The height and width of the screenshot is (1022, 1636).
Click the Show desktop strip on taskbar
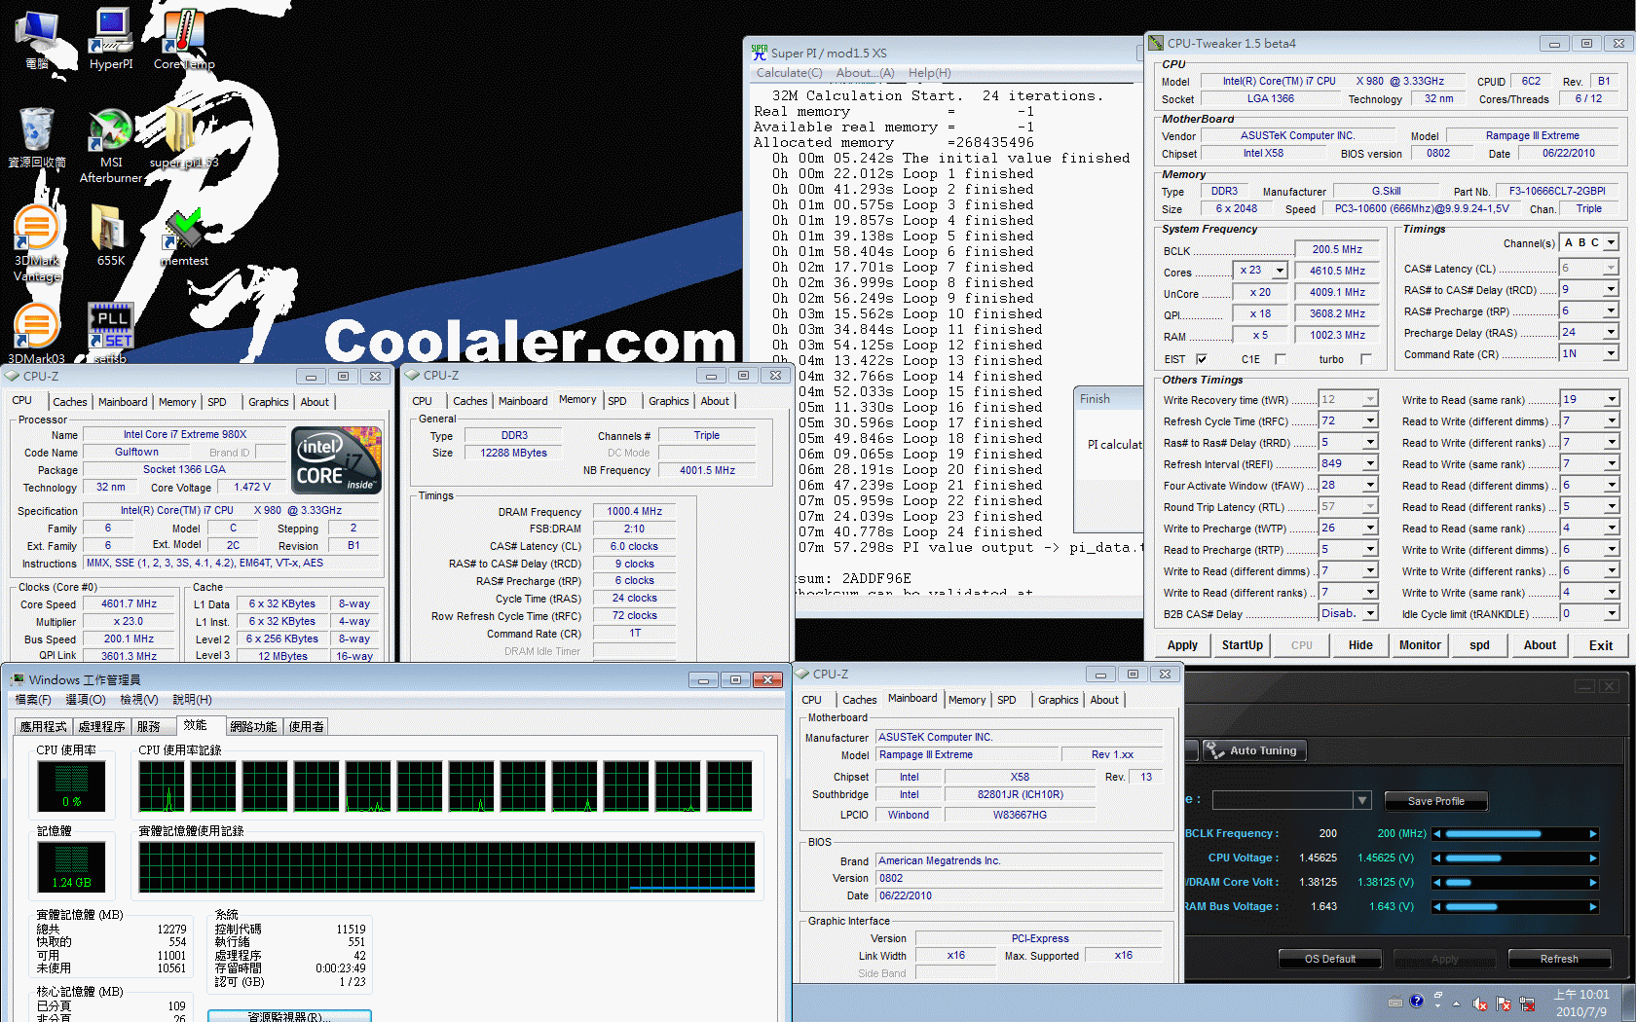pyautogui.click(x=1630, y=1002)
